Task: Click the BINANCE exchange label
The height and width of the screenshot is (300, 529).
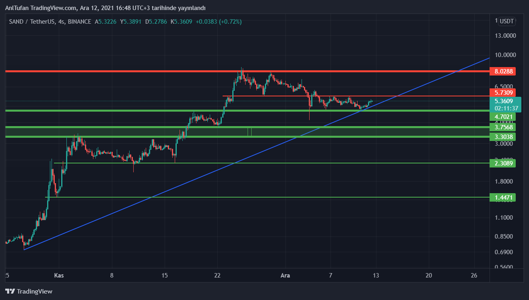Action: [80, 22]
